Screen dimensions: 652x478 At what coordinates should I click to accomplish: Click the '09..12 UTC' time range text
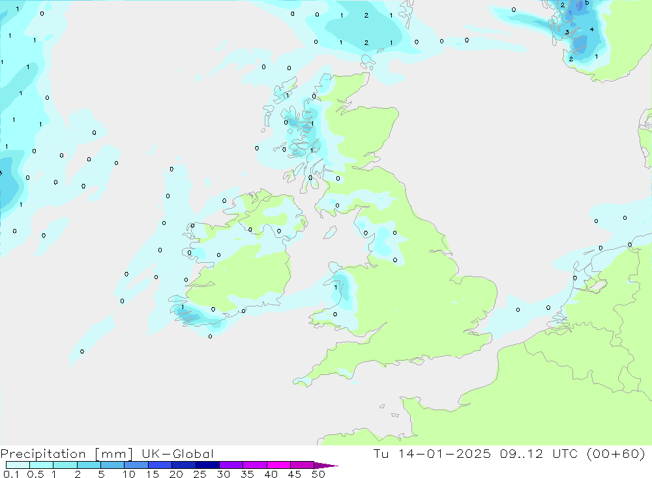(x=539, y=453)
